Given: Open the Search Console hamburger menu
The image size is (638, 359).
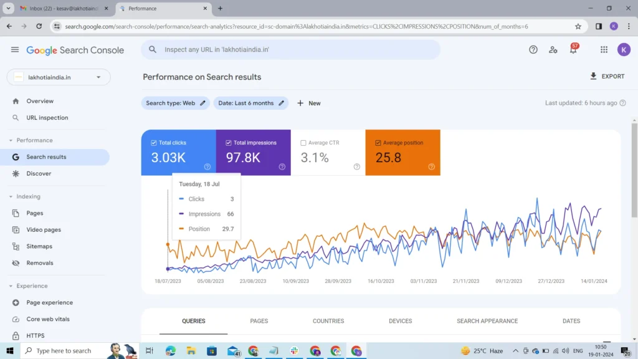Looking at the screenshot, I should 15,50.
